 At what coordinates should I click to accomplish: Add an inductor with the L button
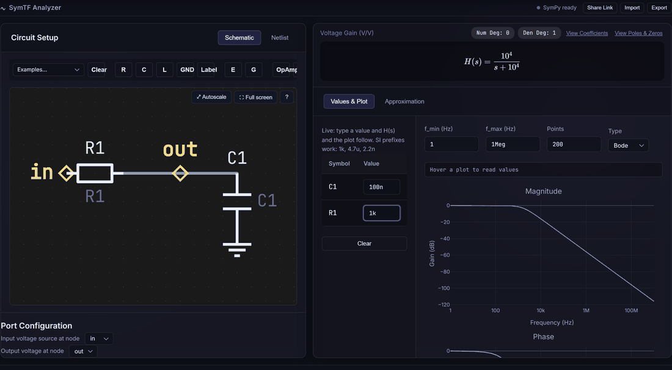point(164,70)
